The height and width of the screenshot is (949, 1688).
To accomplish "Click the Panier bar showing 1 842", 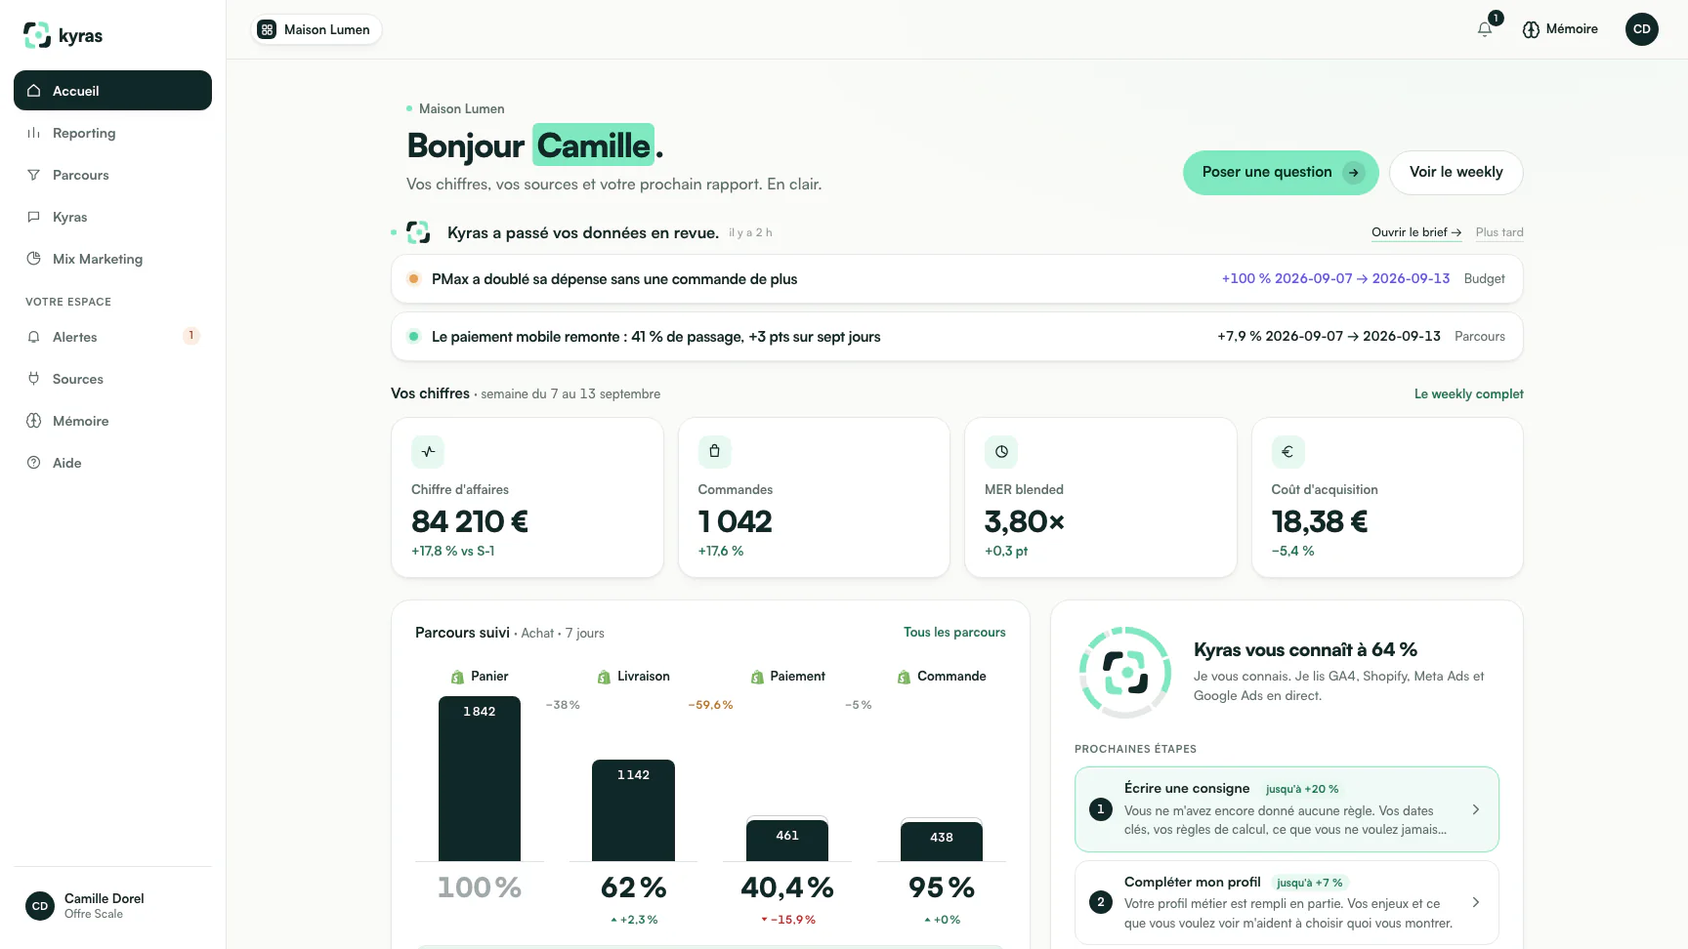I will (480, 778).
